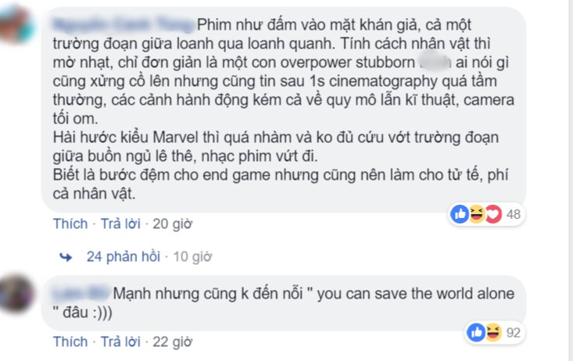Click Thích under the second comment
Screen dimensions: 573x361
tap(70, 342)
